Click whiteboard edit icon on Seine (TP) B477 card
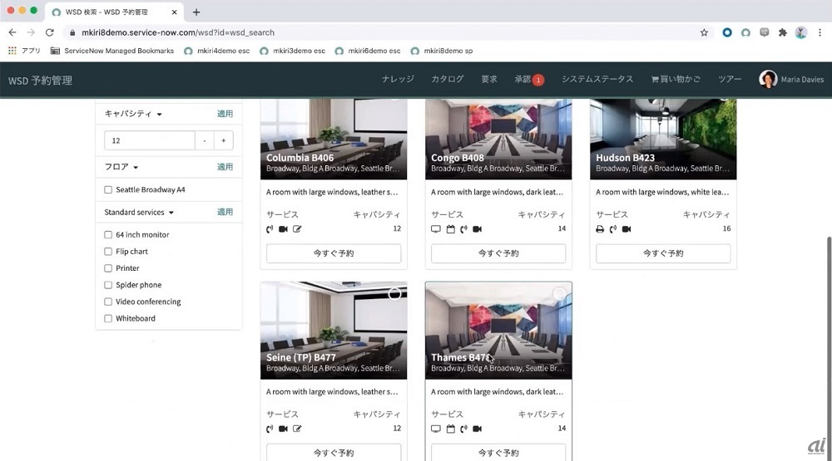 click(297, 429)
